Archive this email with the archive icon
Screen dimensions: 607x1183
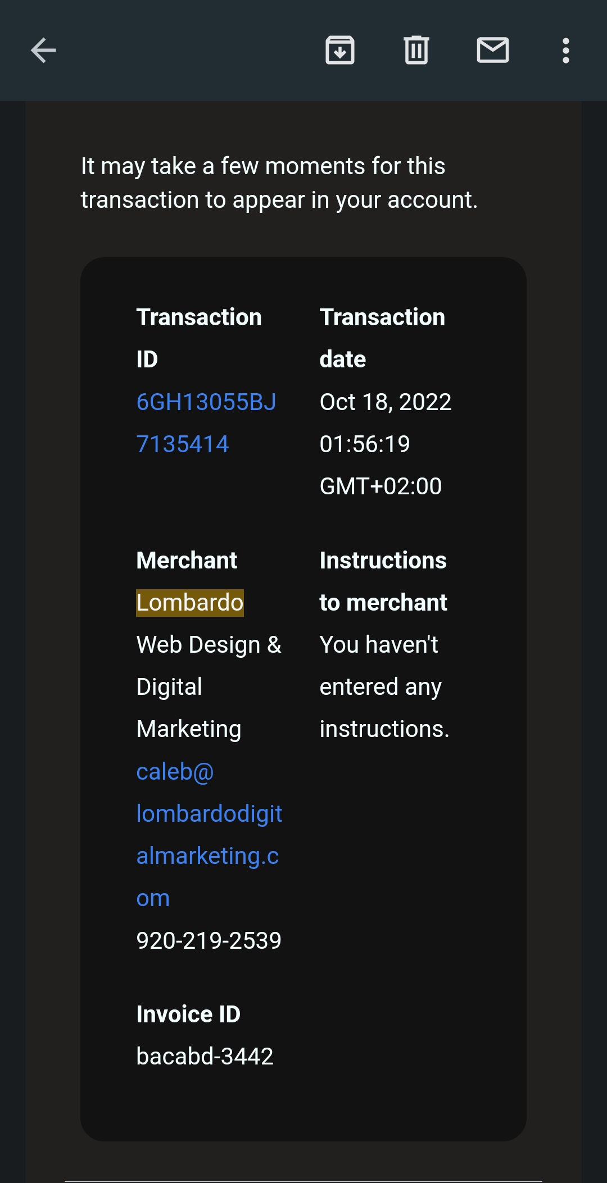340,51
